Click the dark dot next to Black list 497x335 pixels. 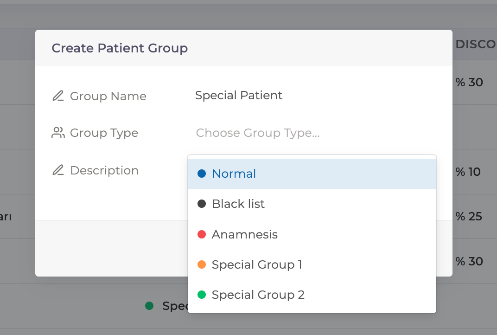201,204
